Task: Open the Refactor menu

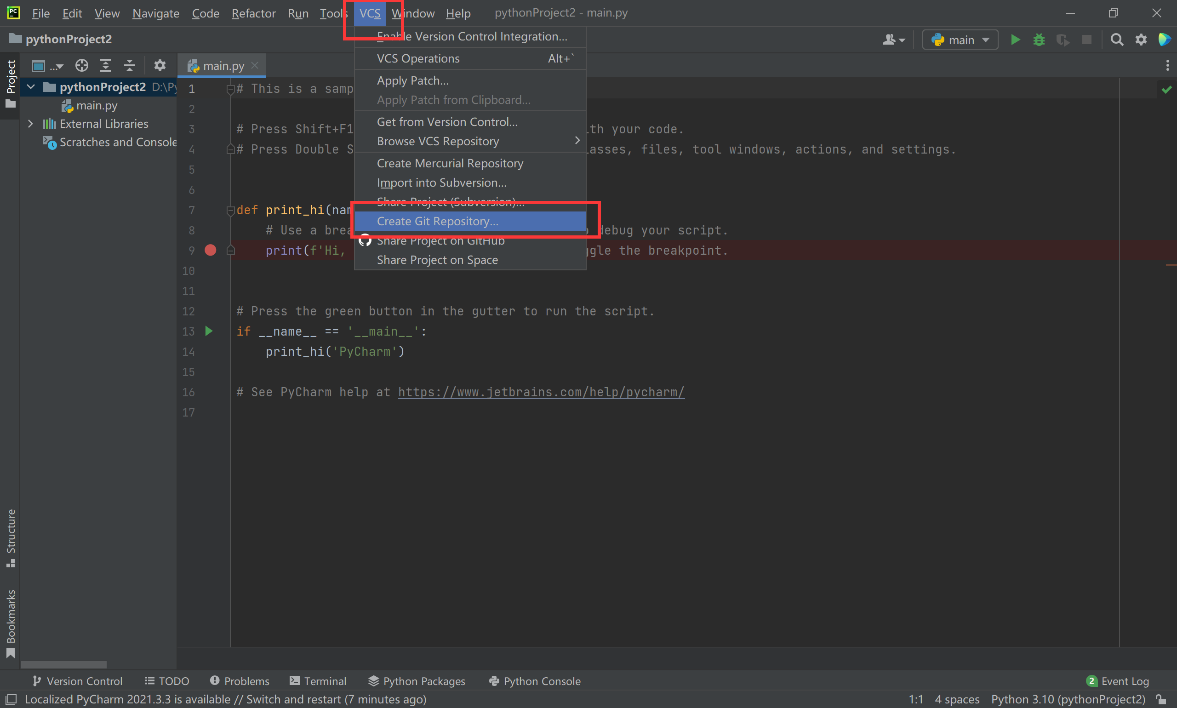Action: click(x=253, y=13)
